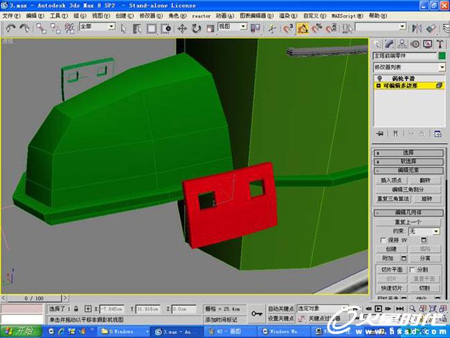Open the MAXScript menu
This screenshot has height=338, width=450.
tap(348, 16)
